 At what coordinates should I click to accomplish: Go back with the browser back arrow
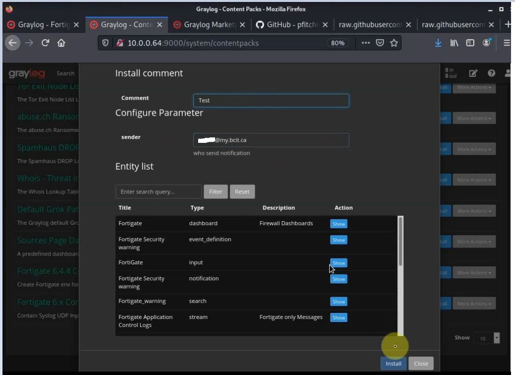pos(12,43)
